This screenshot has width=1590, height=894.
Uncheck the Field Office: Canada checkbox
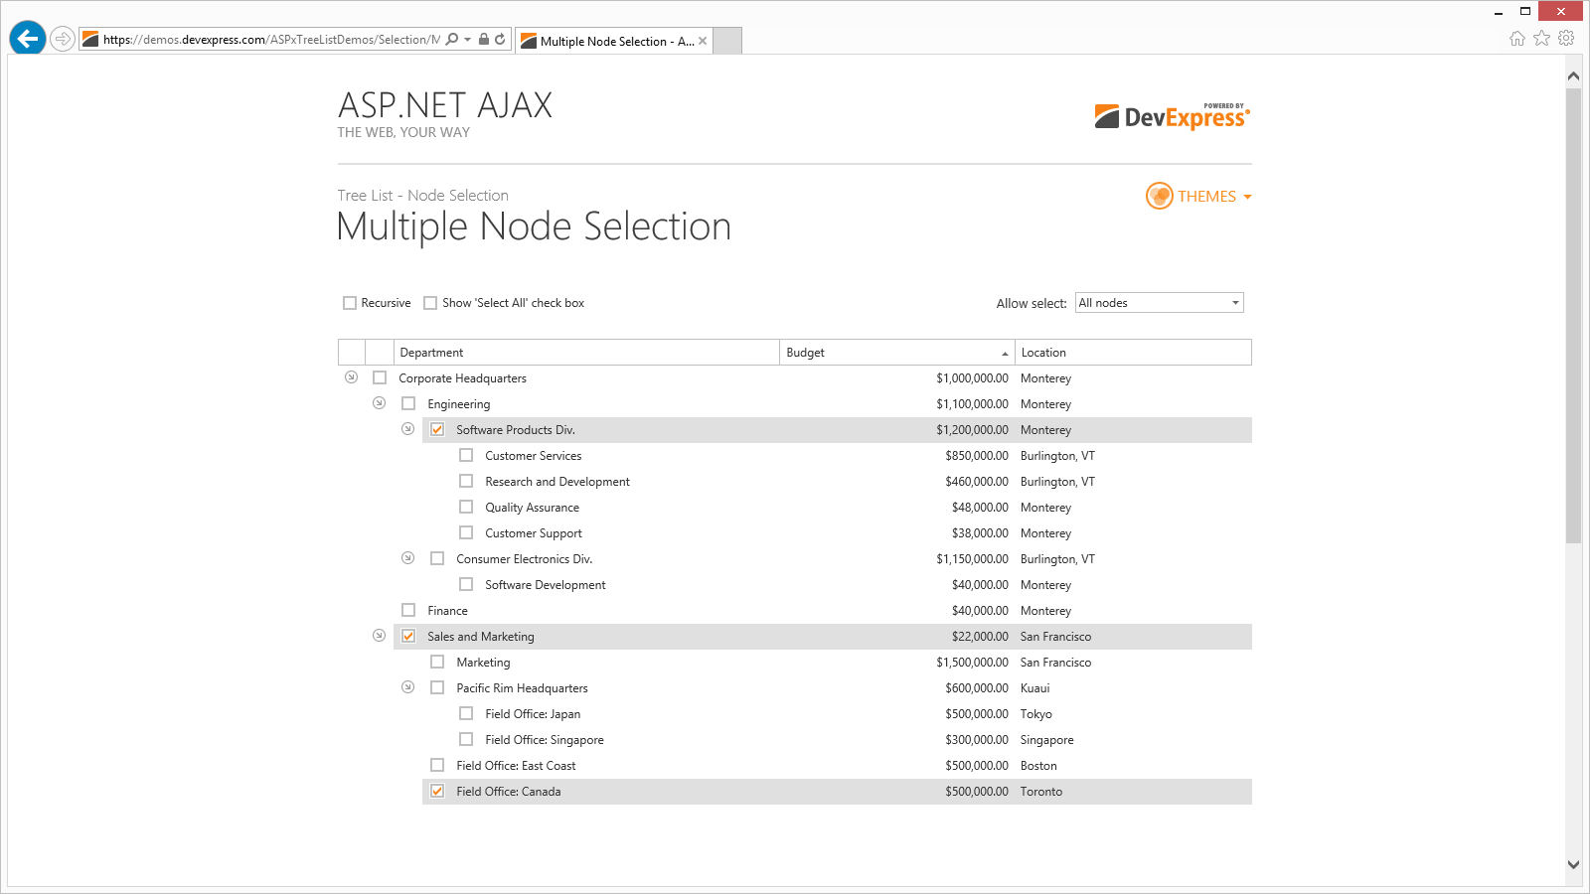tap(437, 791)
